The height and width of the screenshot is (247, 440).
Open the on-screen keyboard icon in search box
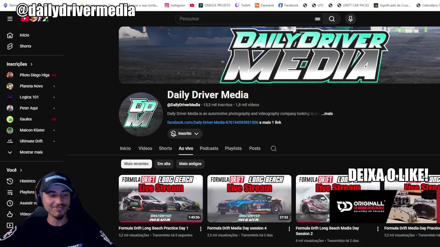[x=318, y=19]
